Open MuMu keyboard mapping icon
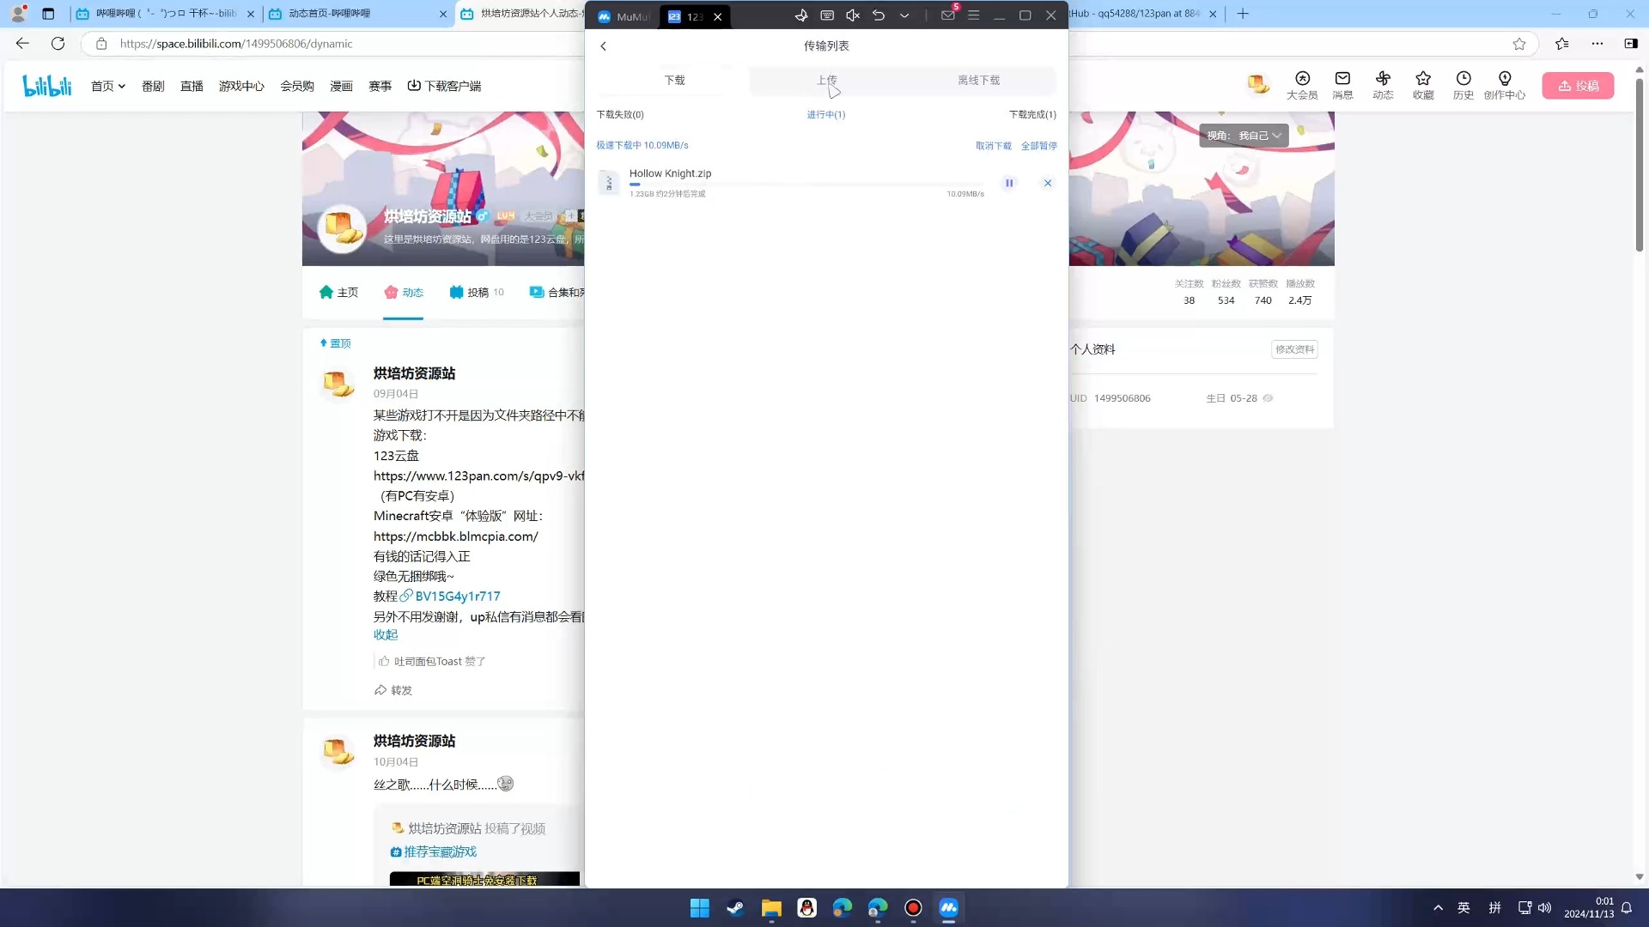Screen dimensions: 1649x927 click(x=827, y=15)
